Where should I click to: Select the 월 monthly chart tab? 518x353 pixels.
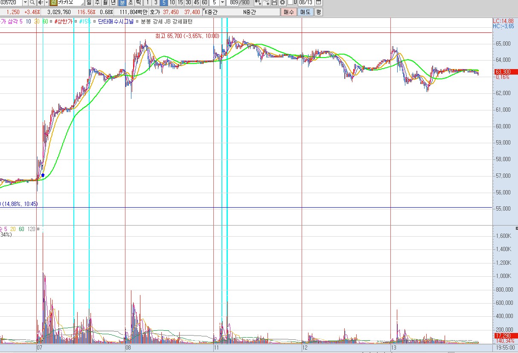point(105,3)
